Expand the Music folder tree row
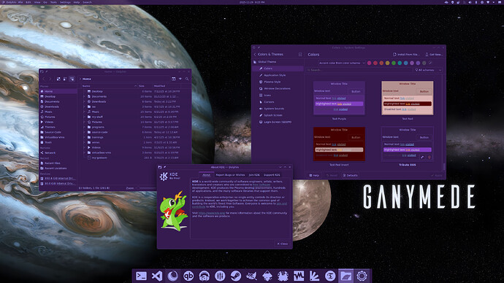Viewport: 504px width, 283px height. (84, 112)
